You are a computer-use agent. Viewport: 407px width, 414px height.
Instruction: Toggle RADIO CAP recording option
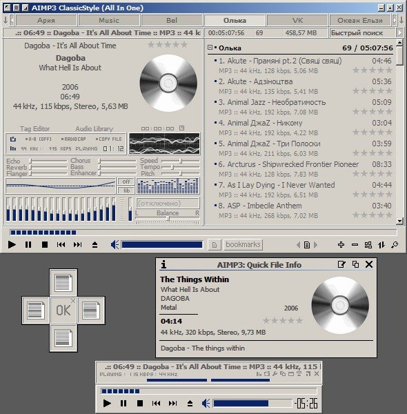[73, 139]
